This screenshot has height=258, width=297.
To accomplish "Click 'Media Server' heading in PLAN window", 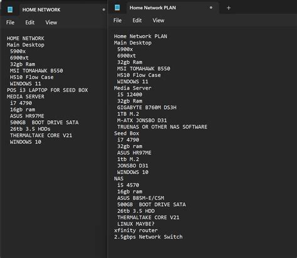I will [x=133, y=88].
